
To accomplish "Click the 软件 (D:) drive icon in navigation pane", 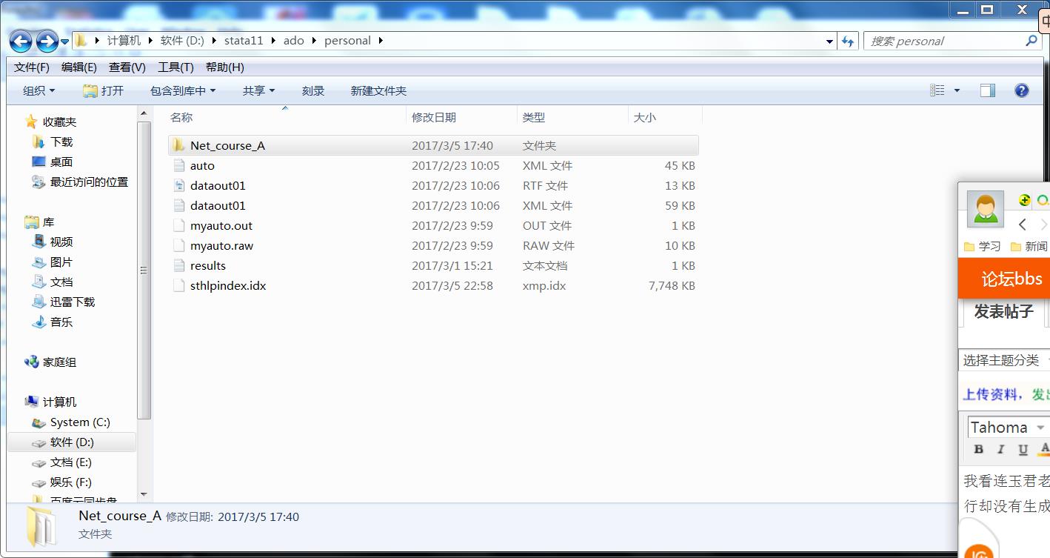I will [39, 442].
